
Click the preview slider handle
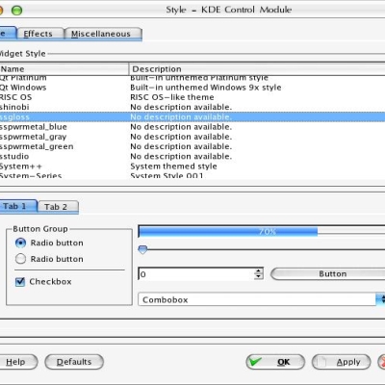pos(142,249)
